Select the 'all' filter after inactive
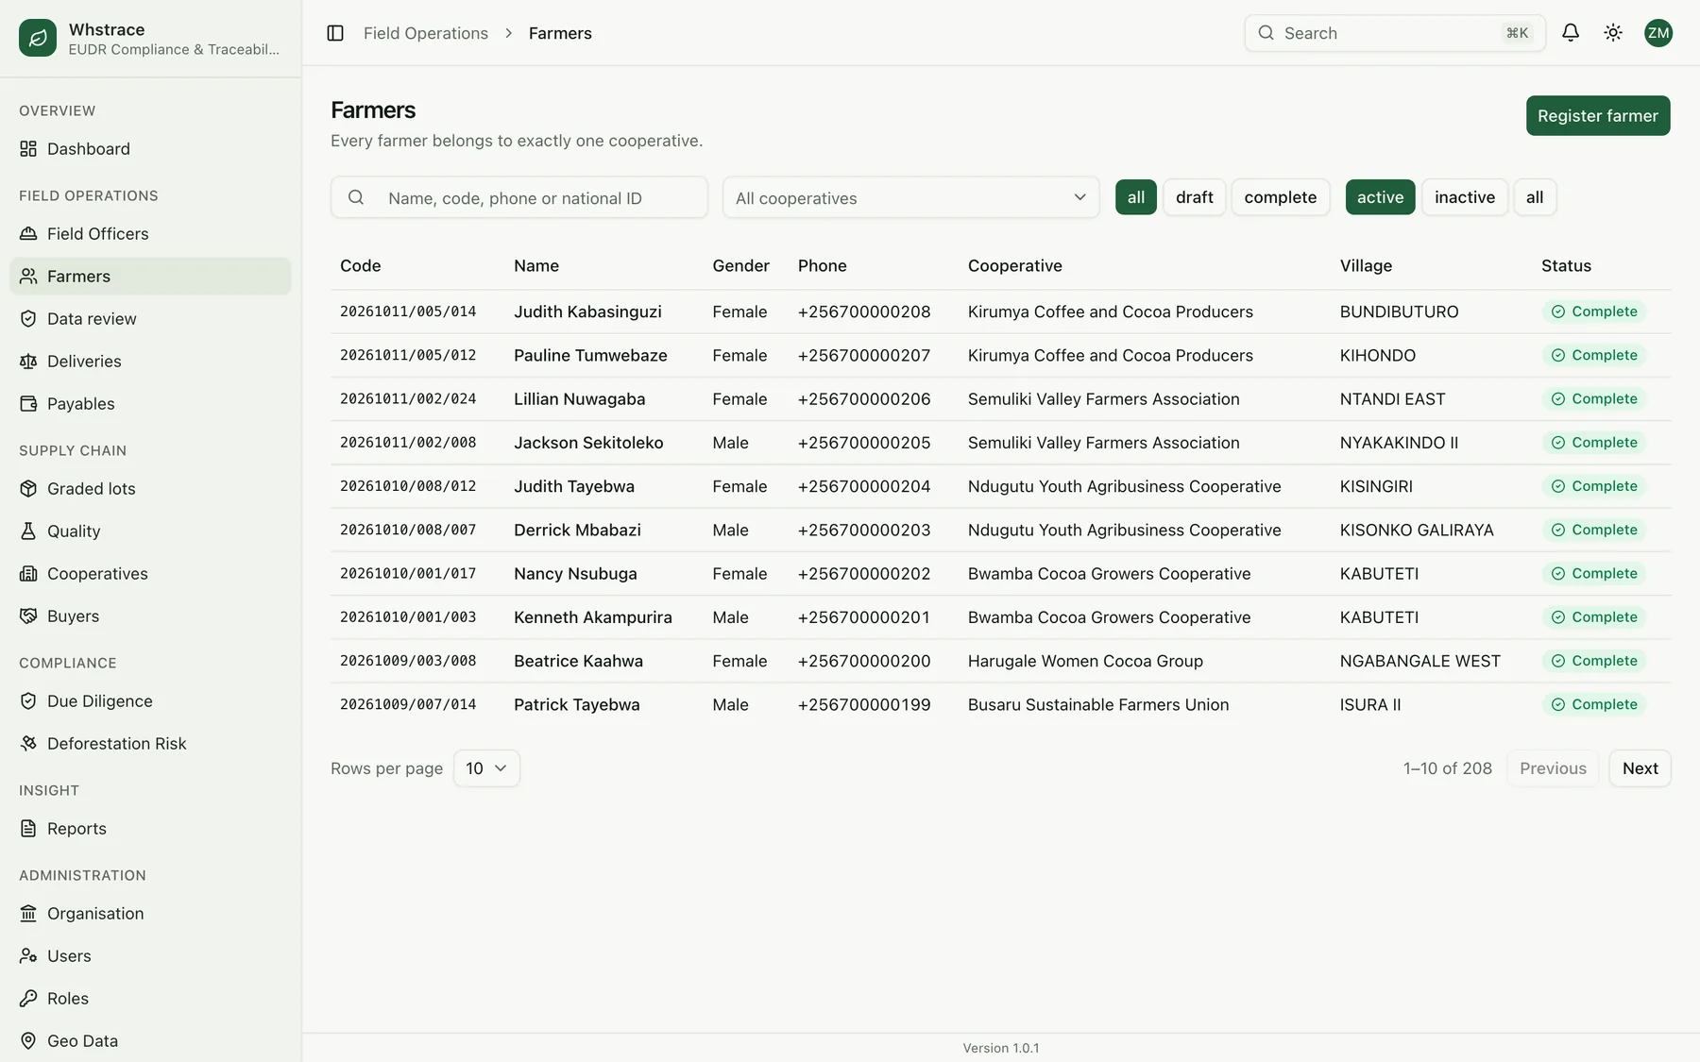The height and width of the screenshot is (1062, 1700). point(1535,197)
